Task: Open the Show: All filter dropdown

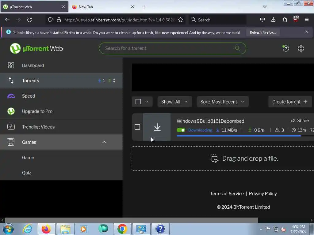Action: pyautogui.click(x=174, y=102)
